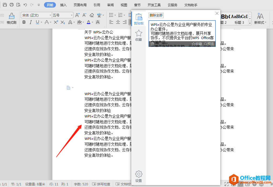Screen dimensions: 273x187
Task: Click the 删除全部 button
Action: (x=156, y=15)
